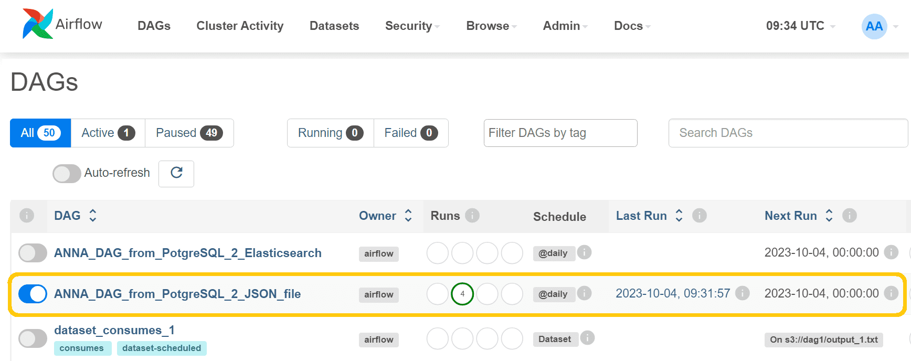Image resolution: width=911 pixels, height=361 pixels.
Task: Click the info icon beside Next Run header
Action: point(849,216)
